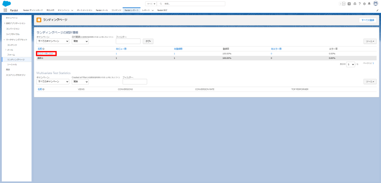Screen dimensions: 381x183
Task: Open the guidance center icon beside help
Action: [355, 4]
